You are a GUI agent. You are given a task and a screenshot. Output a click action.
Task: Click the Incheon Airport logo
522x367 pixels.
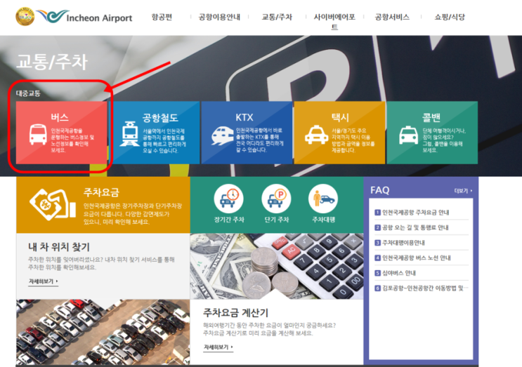(x=84, y=17)
